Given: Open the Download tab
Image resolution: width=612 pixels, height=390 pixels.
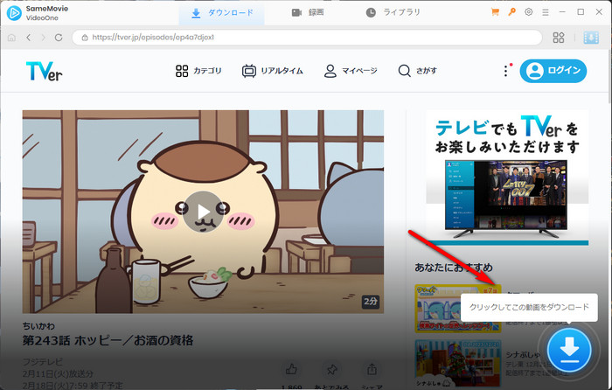Looking at the screenshot, I should tap(222, 13).
